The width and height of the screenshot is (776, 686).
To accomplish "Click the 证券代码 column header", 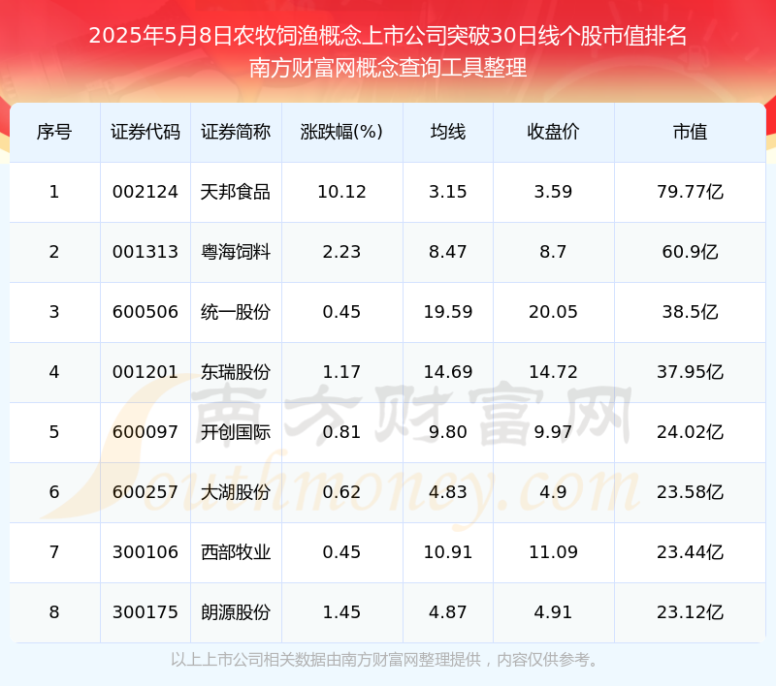I will (x=145, y=132).
